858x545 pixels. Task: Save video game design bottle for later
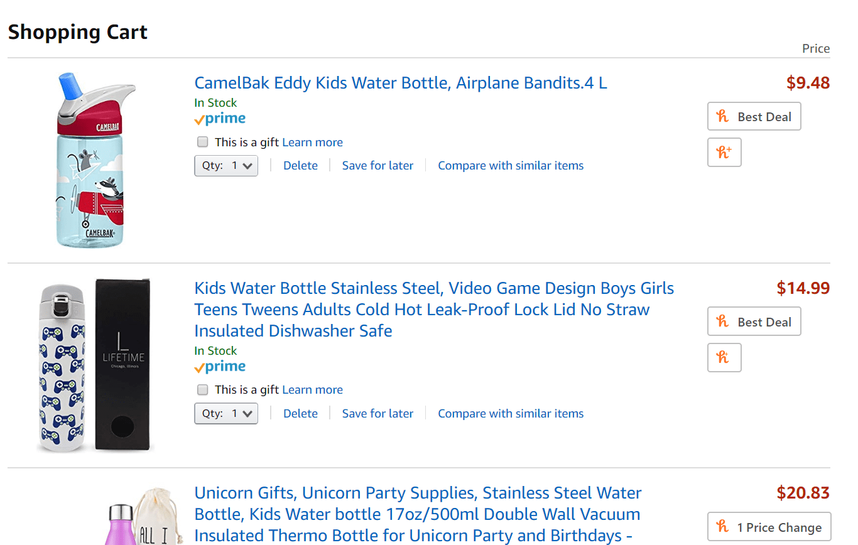pyautogui.click(x=377, y=414)
